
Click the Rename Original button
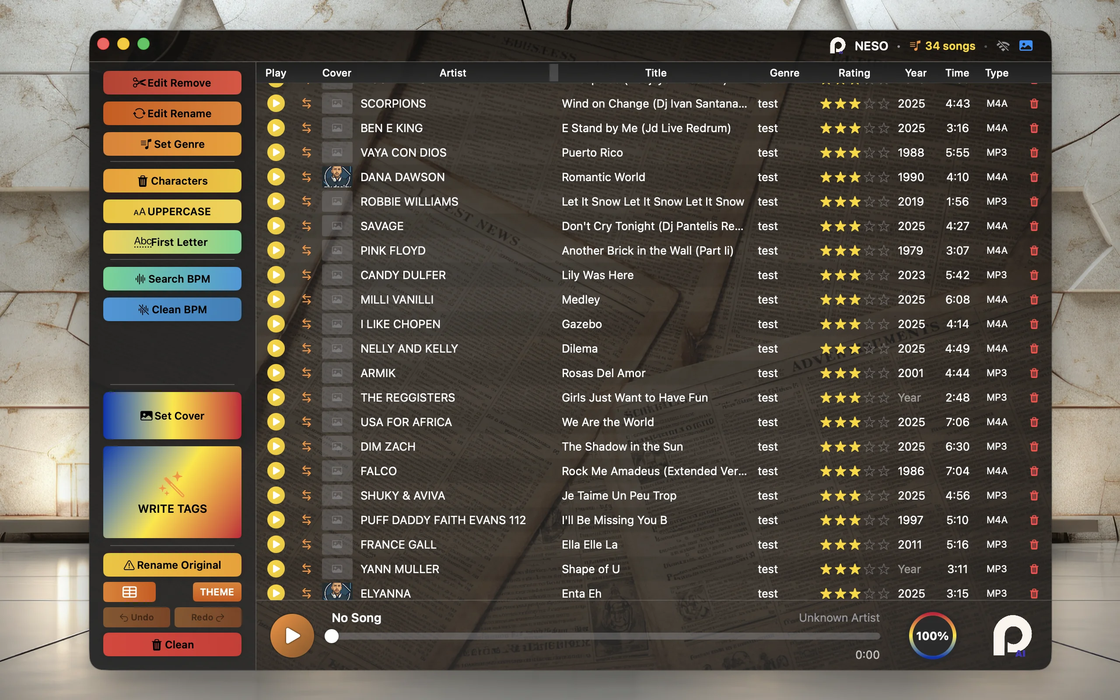[x=171, y=565]
